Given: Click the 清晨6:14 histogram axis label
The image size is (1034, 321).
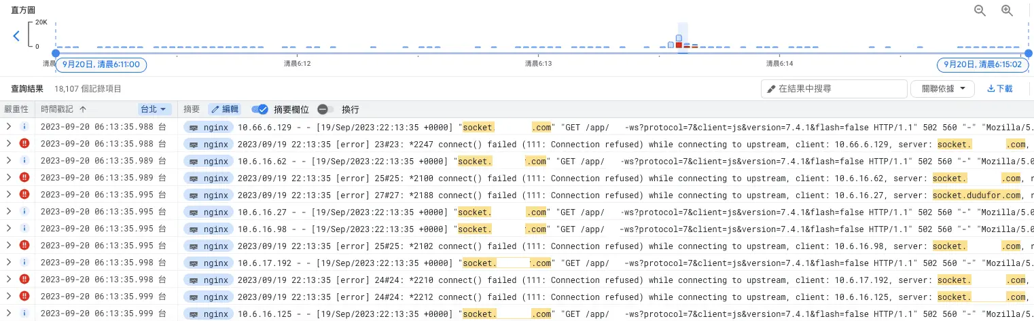Looking at the screenshot, I should click(780, 63).
